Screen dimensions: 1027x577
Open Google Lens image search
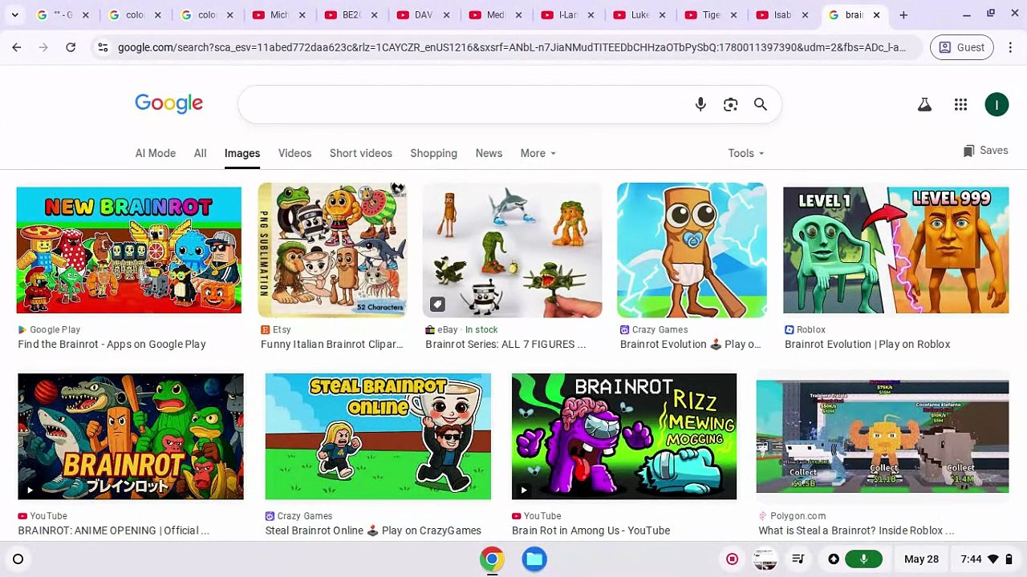[x=730, y=104]
